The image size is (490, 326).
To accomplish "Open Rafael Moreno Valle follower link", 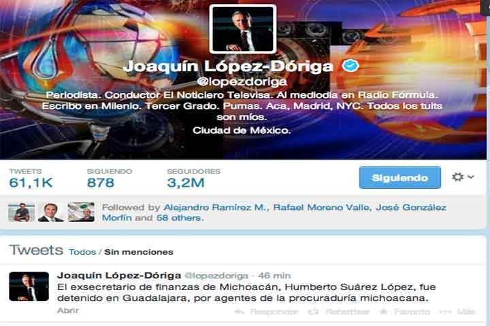I will (x=322, y=207).
